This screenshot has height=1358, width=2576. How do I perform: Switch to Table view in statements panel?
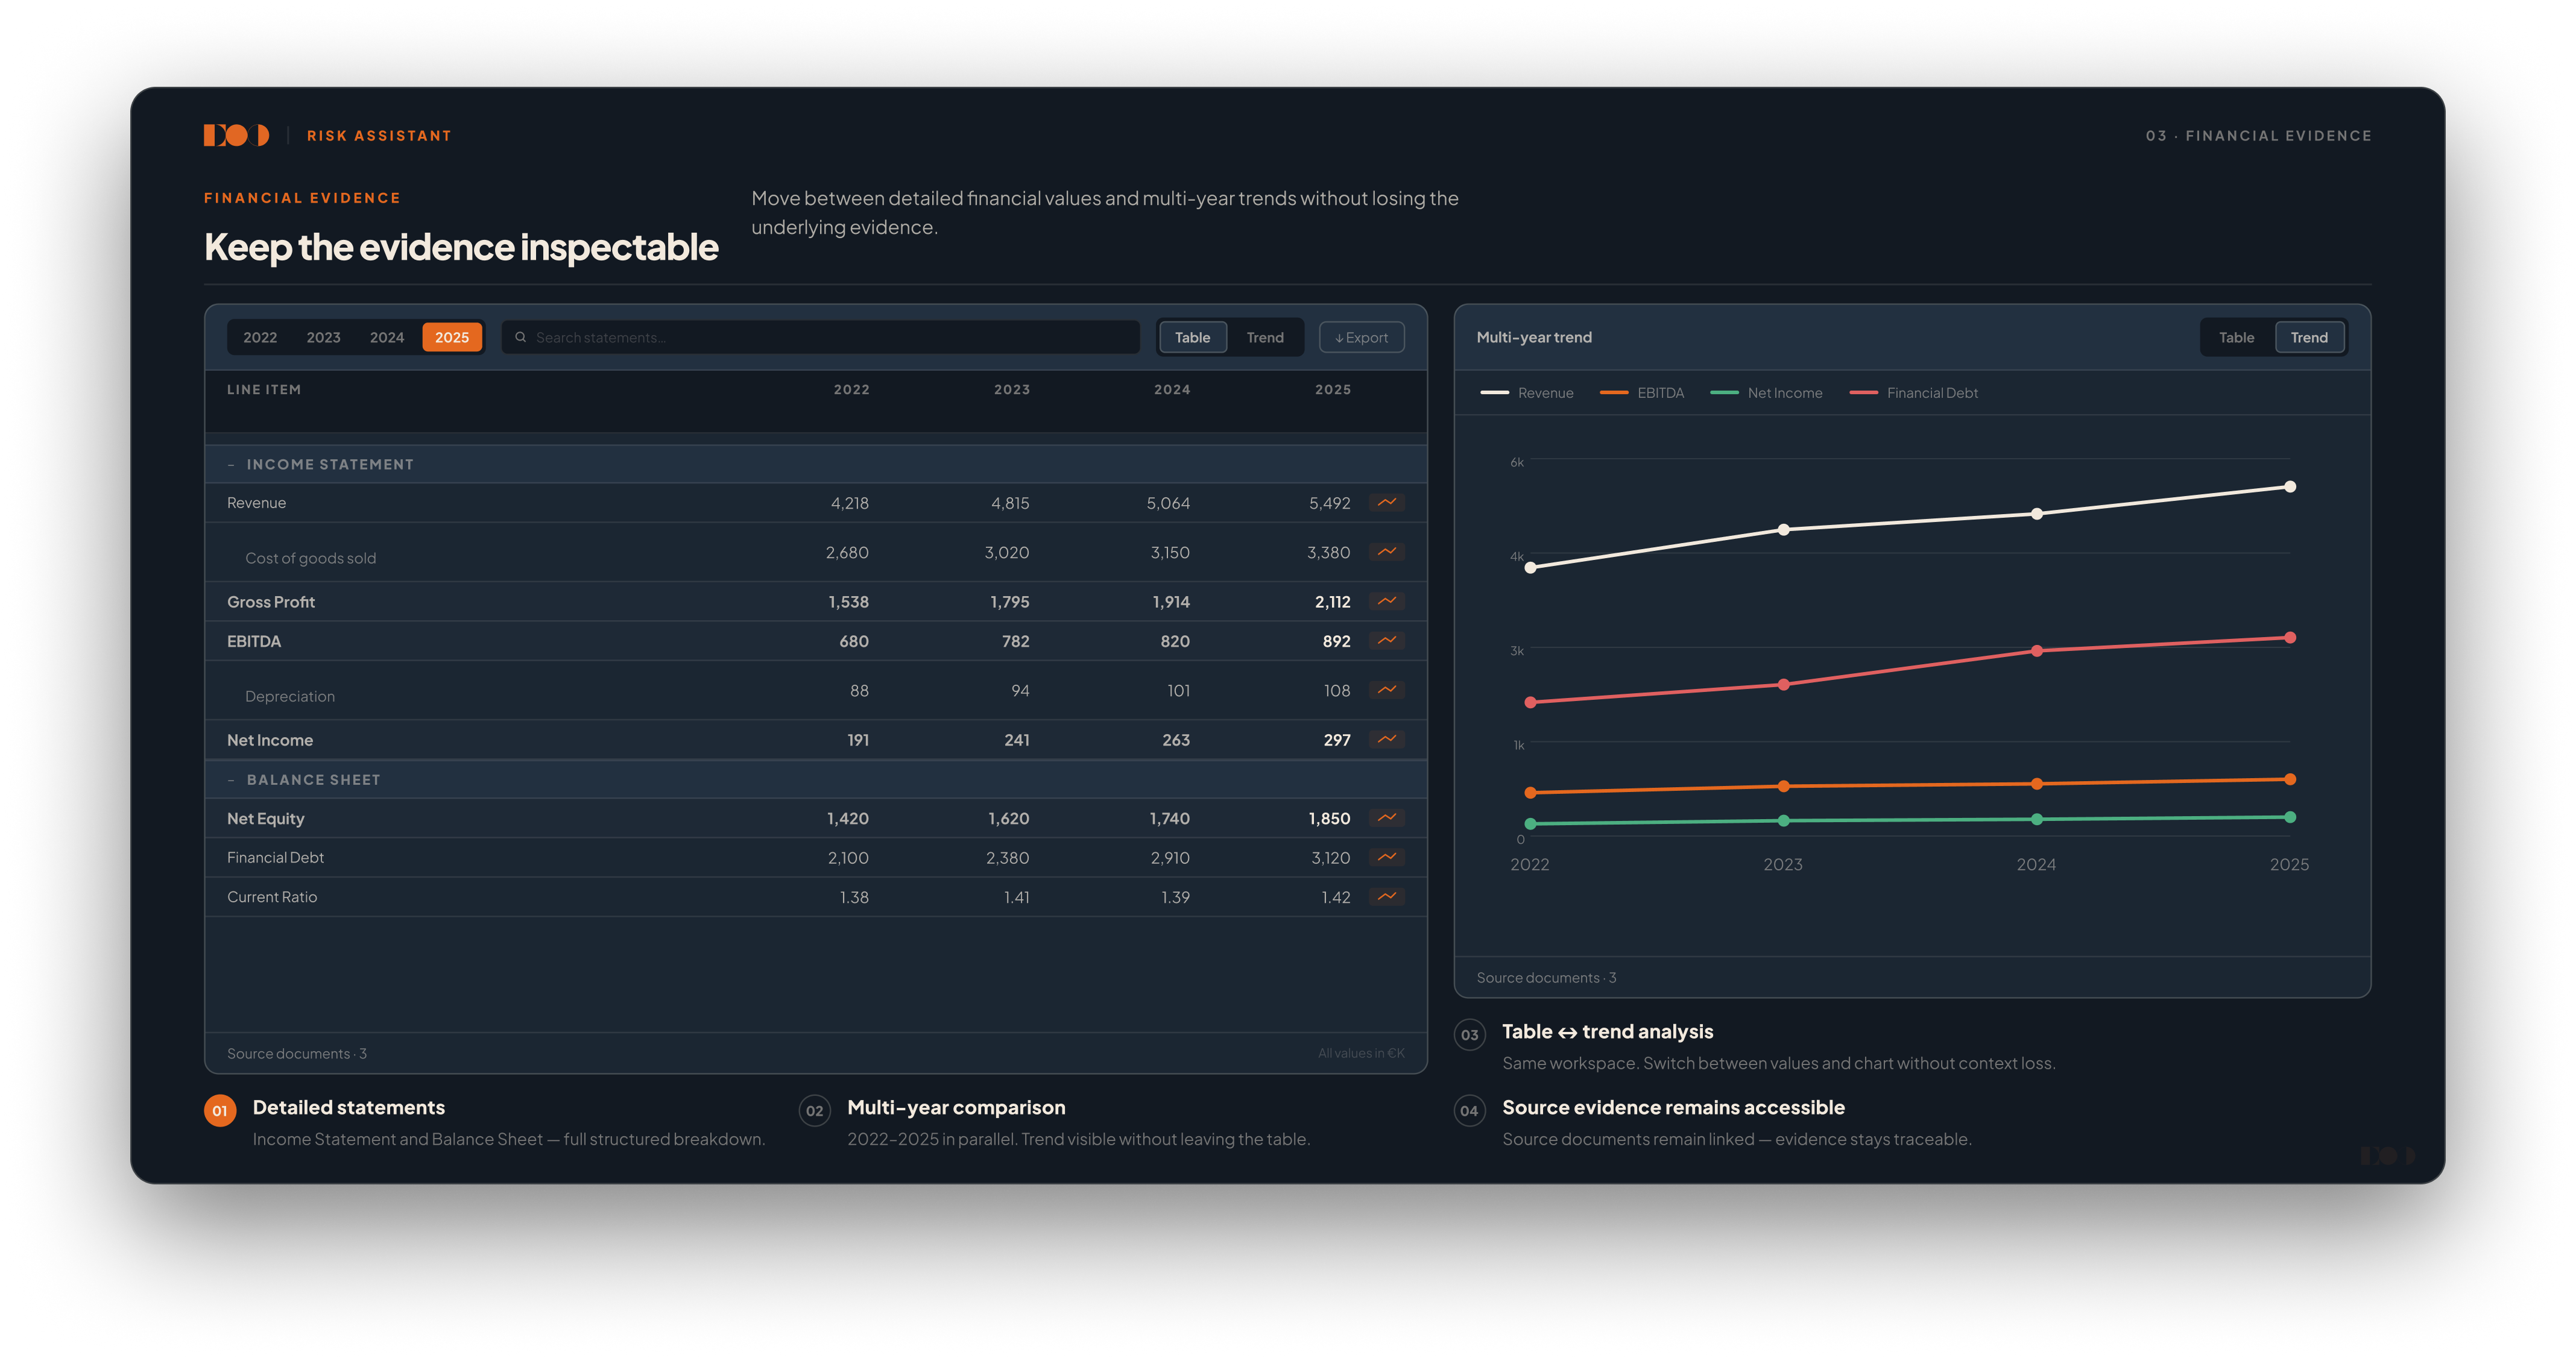tap(1192, 338)
